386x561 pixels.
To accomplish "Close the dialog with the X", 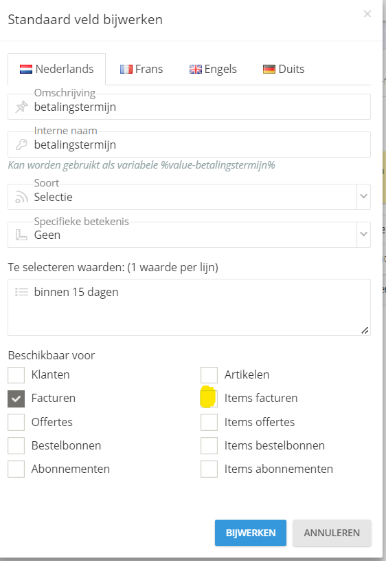I will coord(367,14).
